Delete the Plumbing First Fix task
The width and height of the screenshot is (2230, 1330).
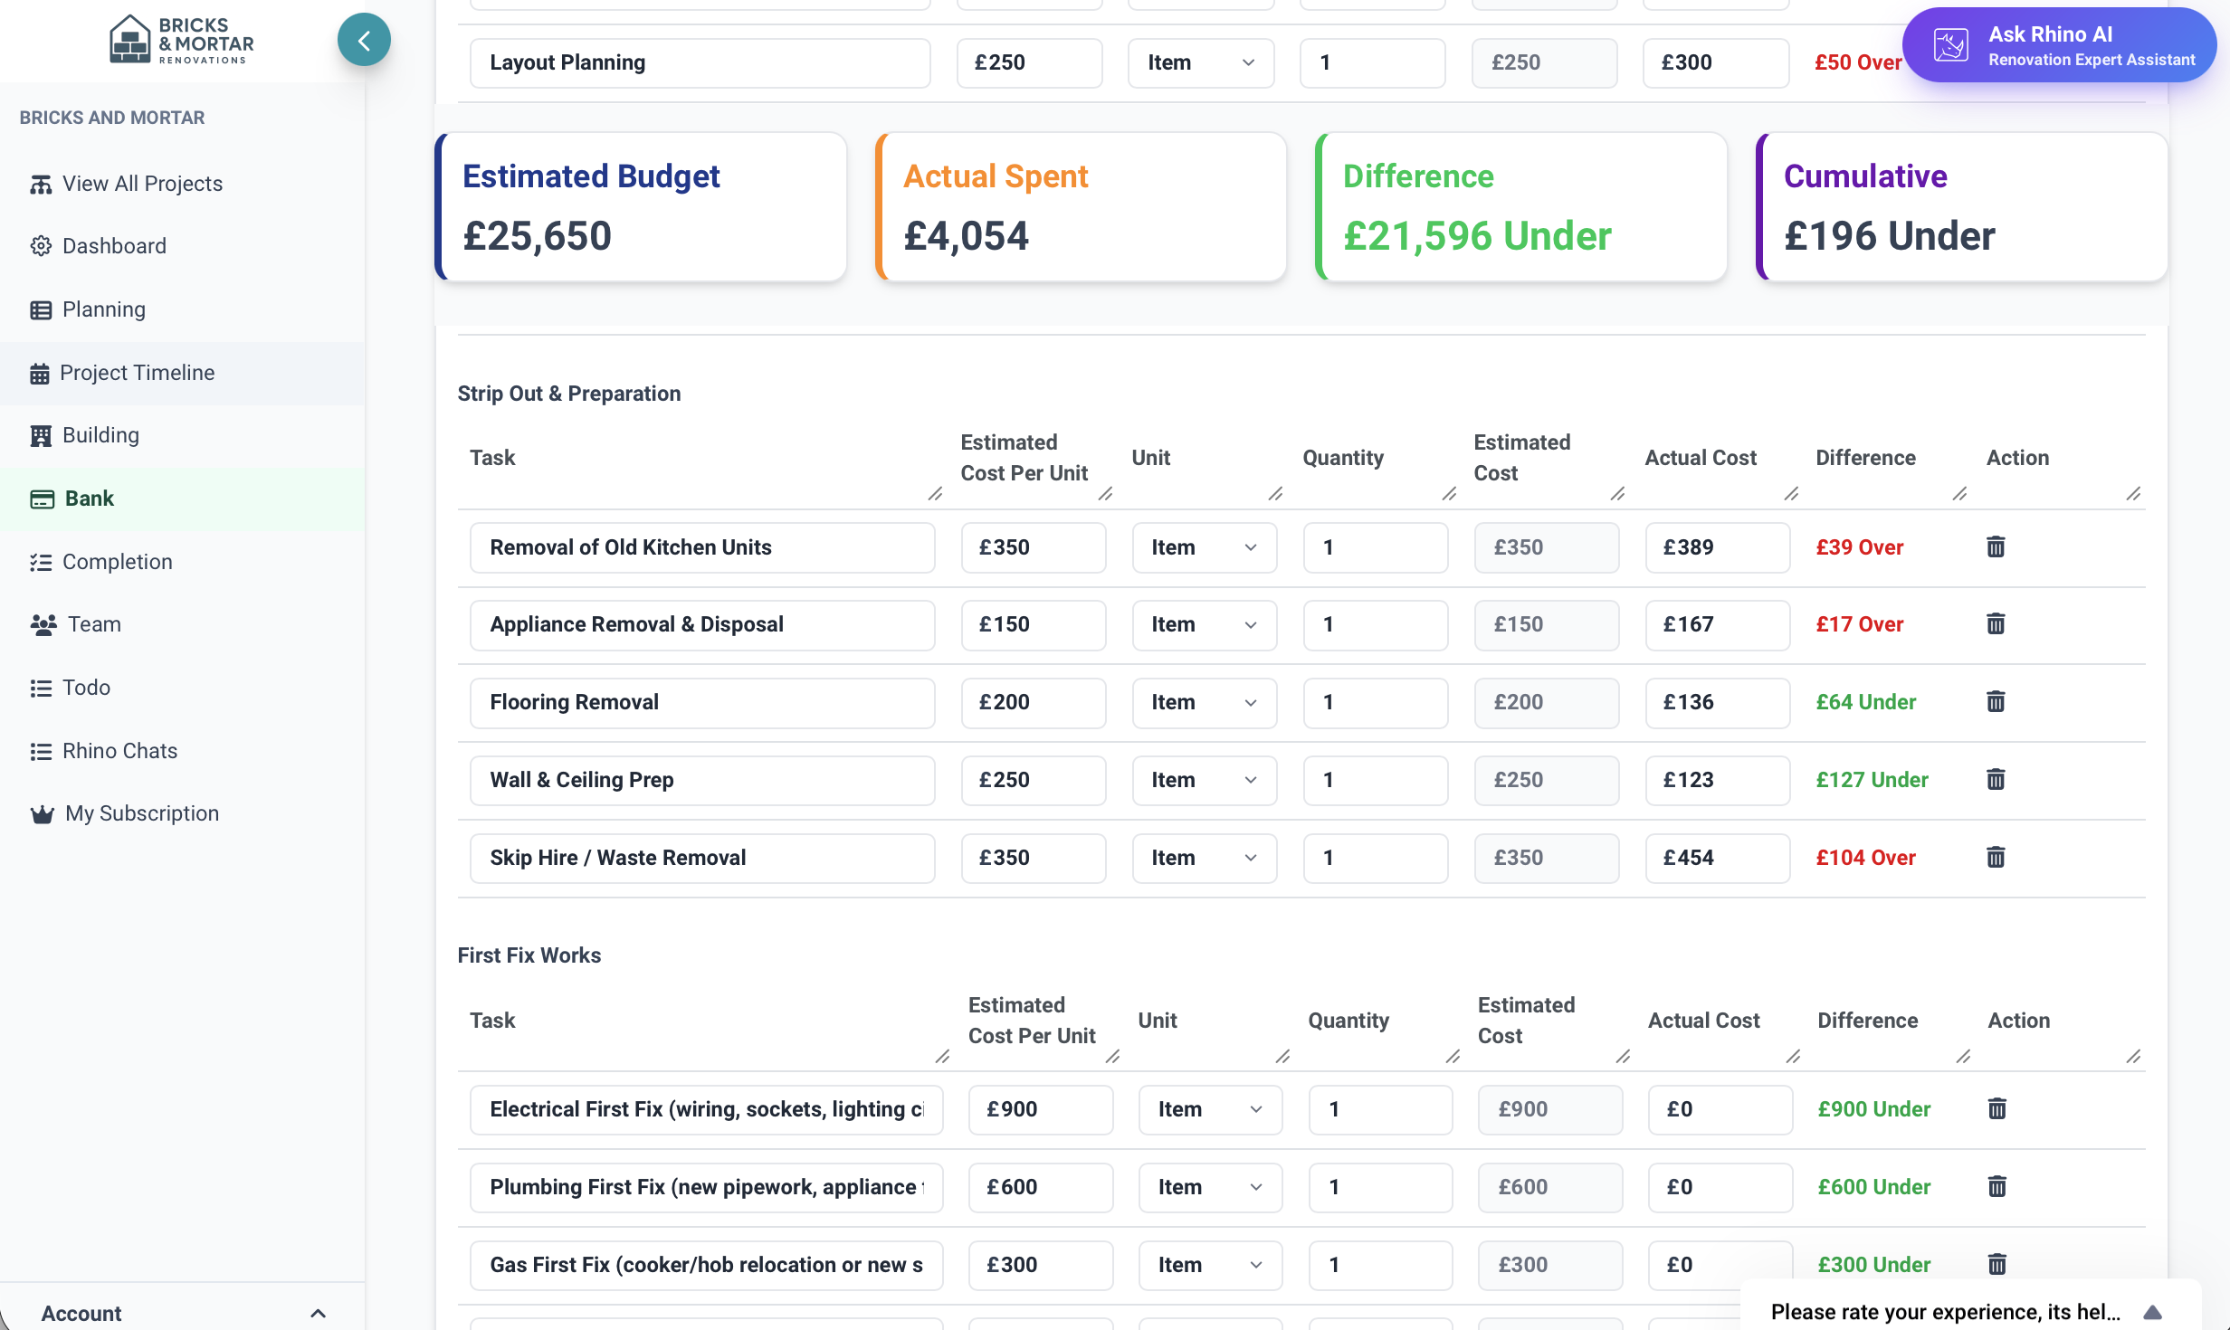tap(1997, 1186)
